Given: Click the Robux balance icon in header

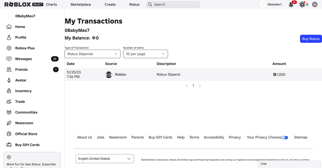Looking at the screenshot, I should pos(302,5).
